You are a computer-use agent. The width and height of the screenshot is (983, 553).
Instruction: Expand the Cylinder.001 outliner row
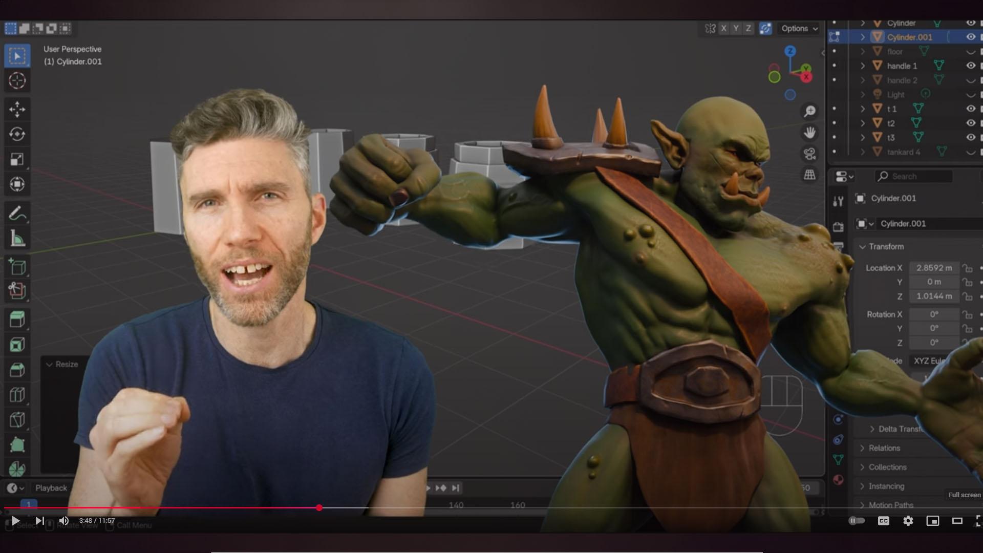pyautogui.click(x=863, y=37)
